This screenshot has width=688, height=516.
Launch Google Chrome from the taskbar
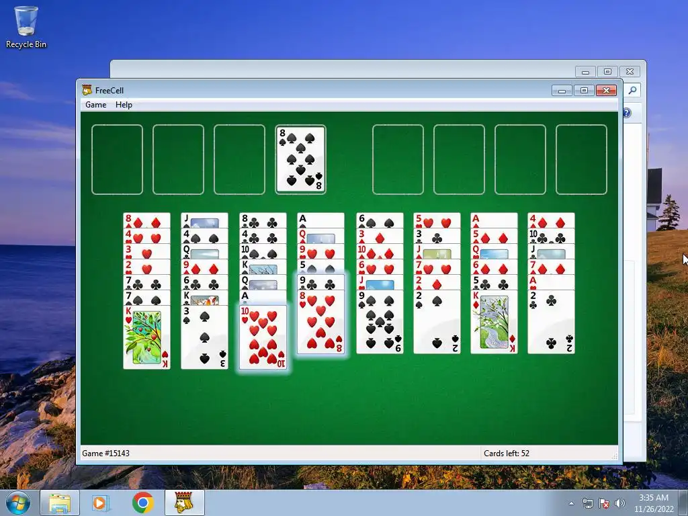[143, 503]
